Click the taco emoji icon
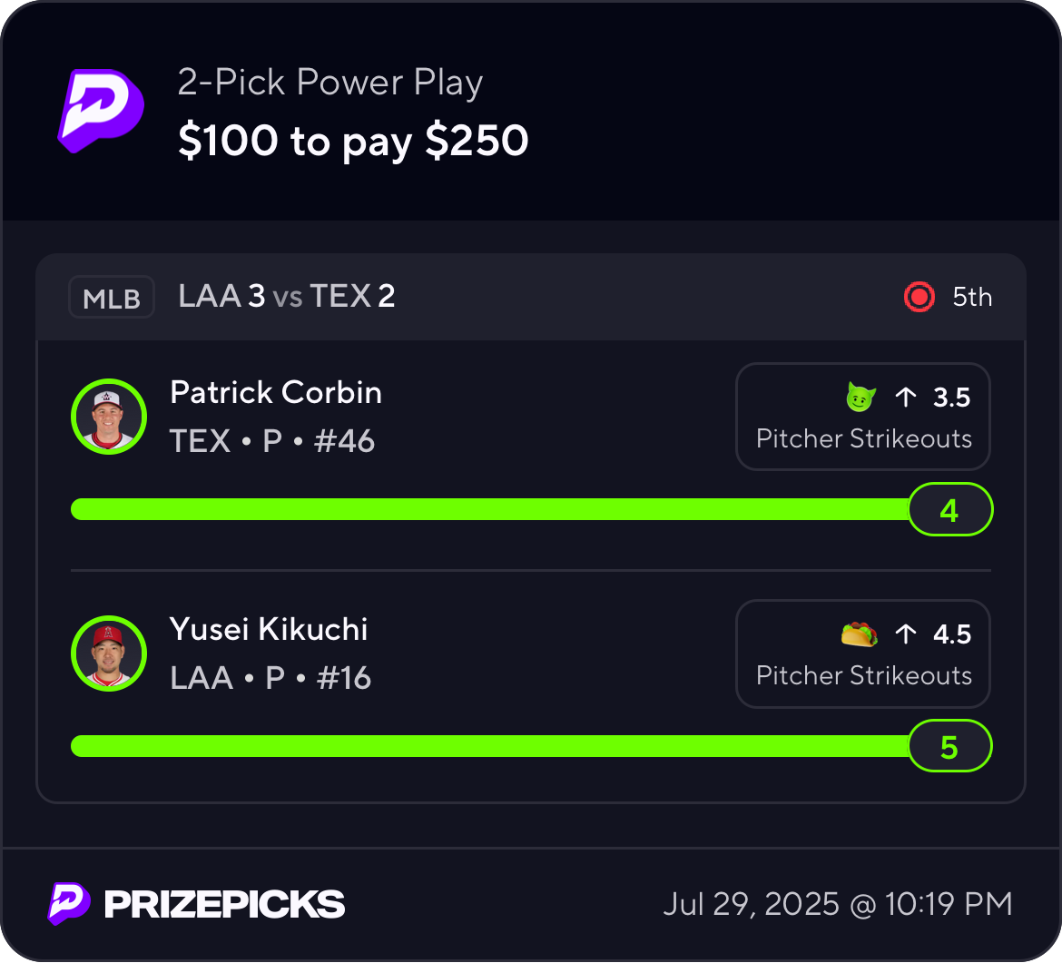The width and height of the screenshot is (1062, 963). (x=859, y=634)
